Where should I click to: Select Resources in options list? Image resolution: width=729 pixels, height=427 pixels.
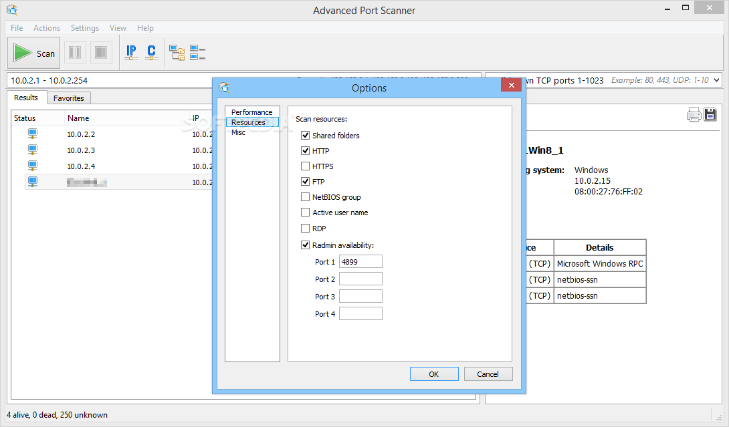coord(251,122)
